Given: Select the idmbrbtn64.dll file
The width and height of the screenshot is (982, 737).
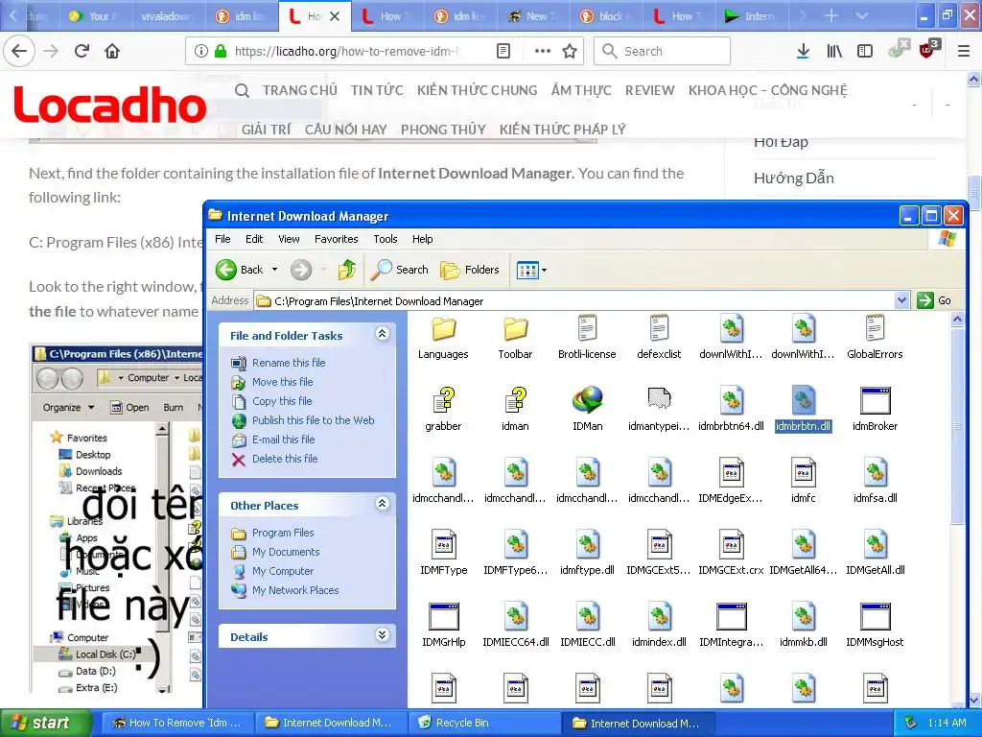Looking at the screenshot, I should coord(731,410).
